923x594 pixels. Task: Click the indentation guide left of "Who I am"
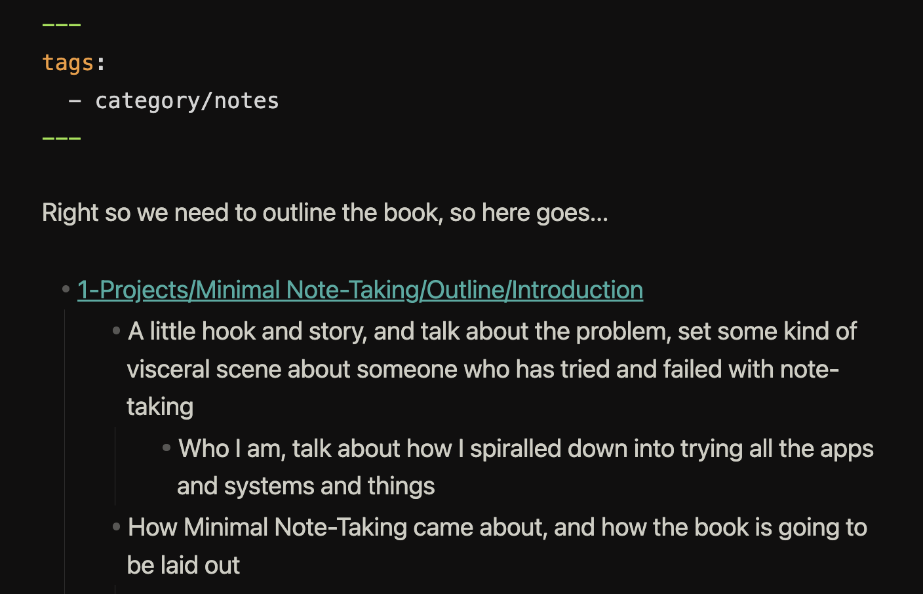(x=115, y=466)
